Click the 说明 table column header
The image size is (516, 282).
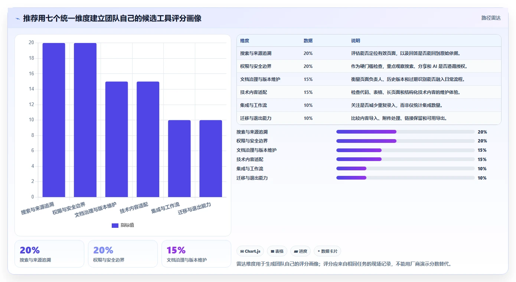[x=356, y=41]
